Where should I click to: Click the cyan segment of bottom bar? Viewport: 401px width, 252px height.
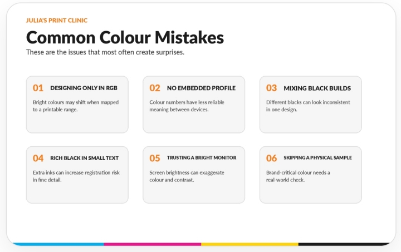(58, 244)
